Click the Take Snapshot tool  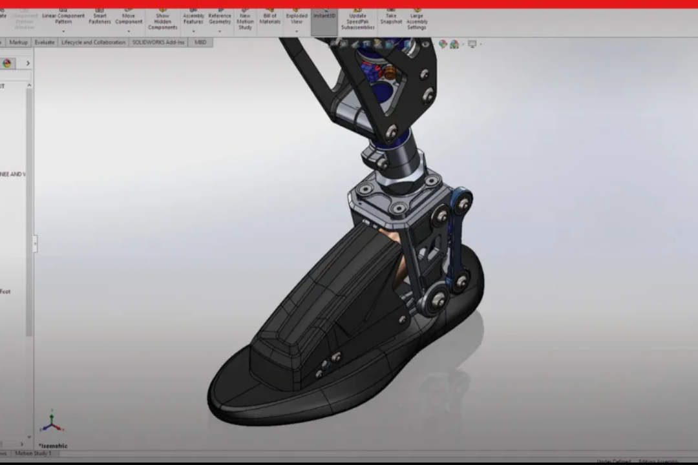coord(391,17)
